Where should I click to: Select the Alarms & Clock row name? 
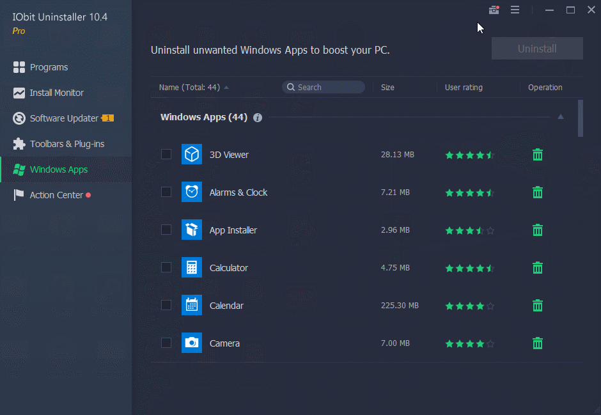point(238,192)
